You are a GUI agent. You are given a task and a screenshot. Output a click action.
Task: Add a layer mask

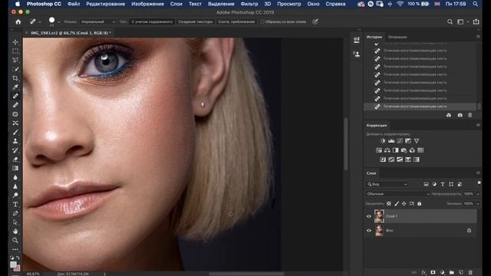pyautogui.click(x=433, y=273)
